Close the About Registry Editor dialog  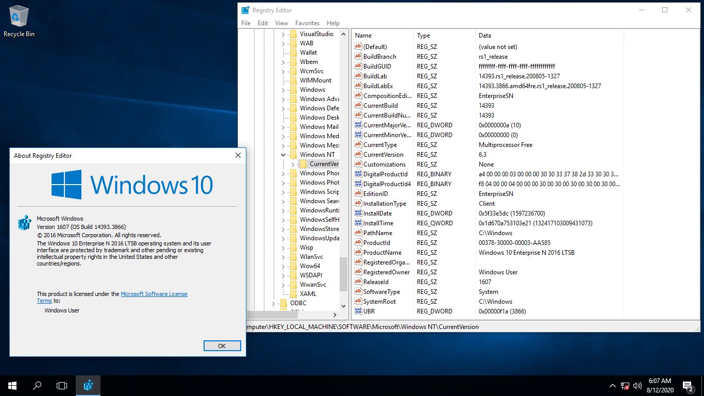pos(238,155)
